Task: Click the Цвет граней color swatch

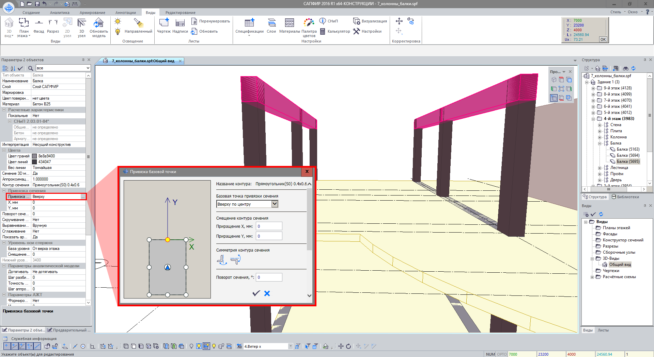Action: (x=34, y=156)
